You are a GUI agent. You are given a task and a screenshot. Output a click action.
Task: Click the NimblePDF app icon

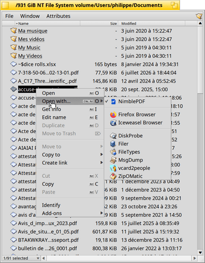coord(114,102)
